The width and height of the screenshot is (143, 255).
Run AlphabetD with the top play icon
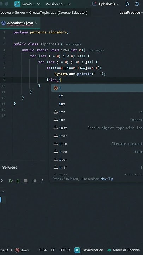click(x=127, y=4)
